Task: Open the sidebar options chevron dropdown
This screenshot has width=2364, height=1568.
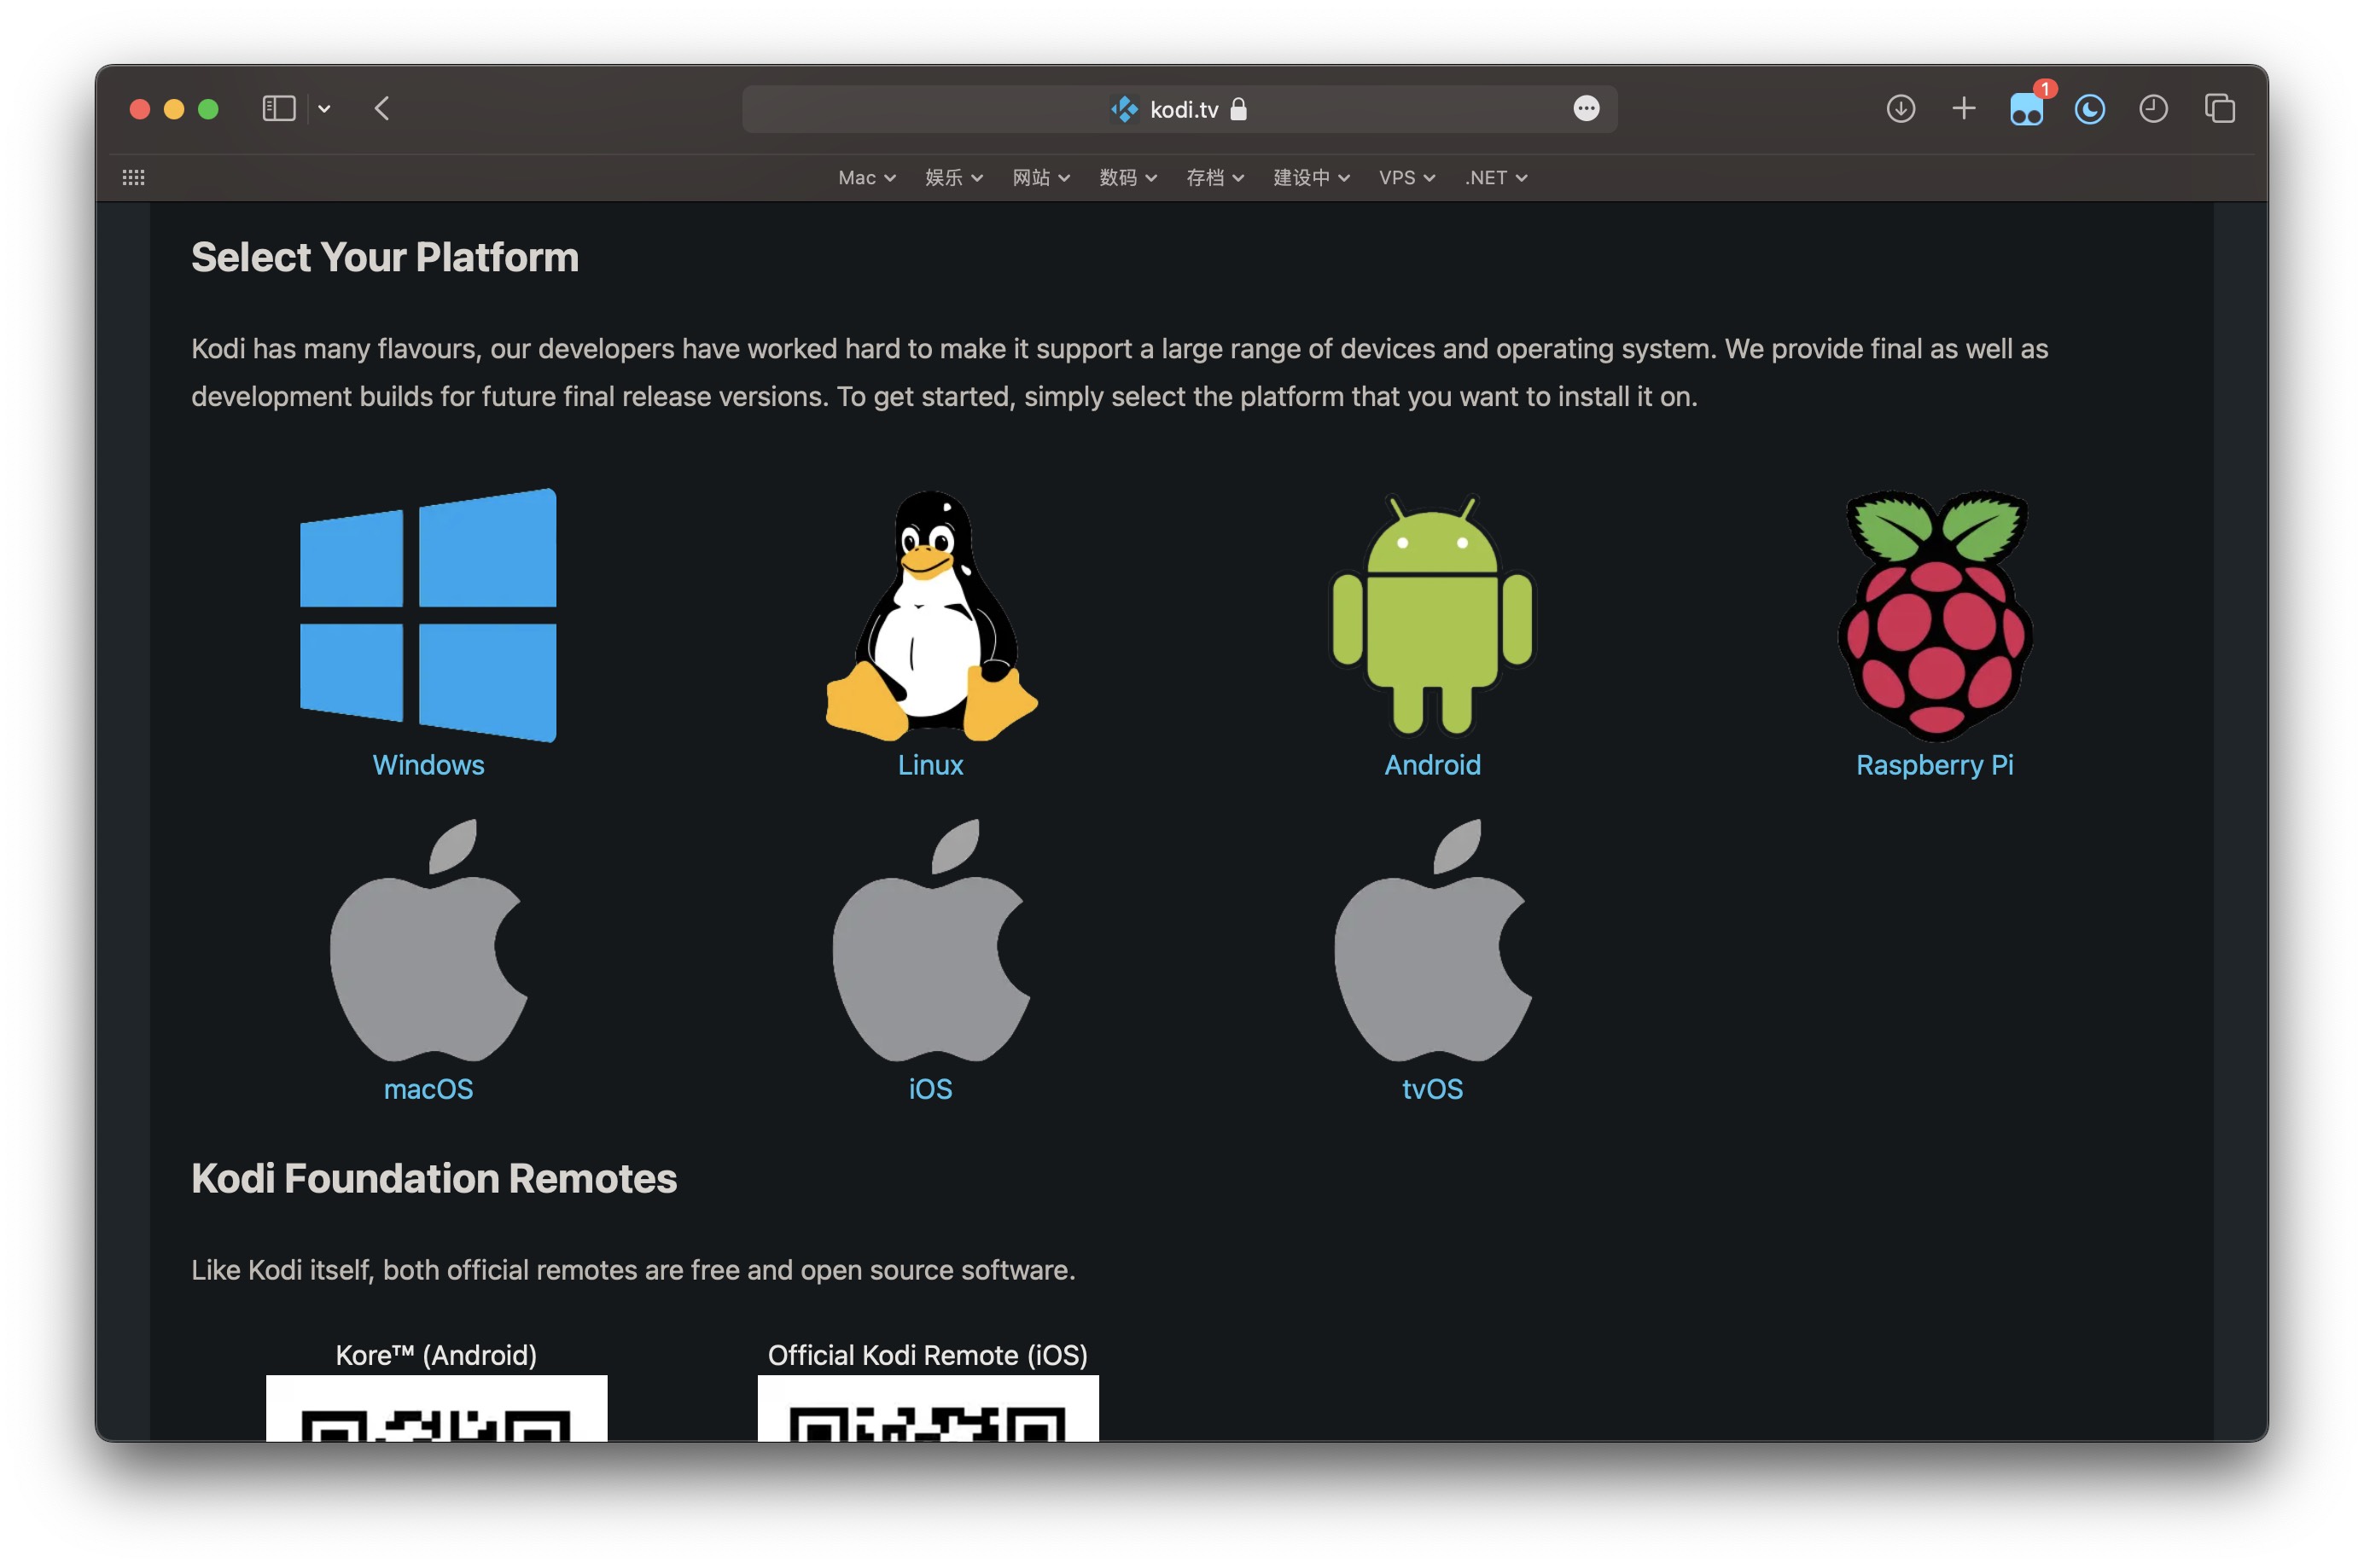Action: tap(324, 109)
